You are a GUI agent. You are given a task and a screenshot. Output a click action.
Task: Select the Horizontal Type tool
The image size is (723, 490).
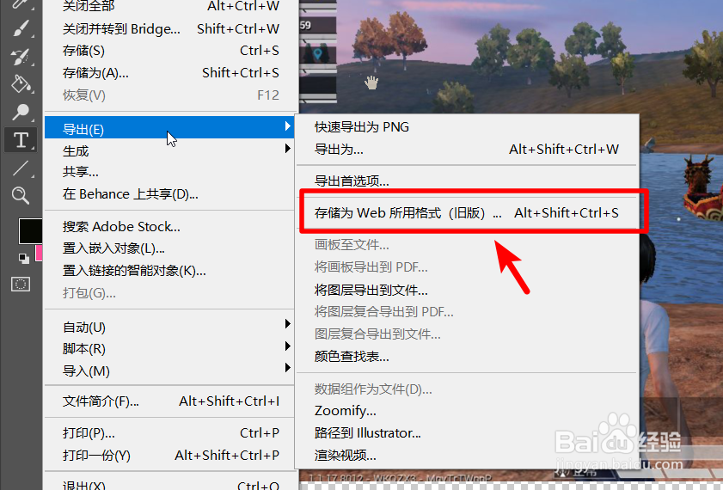(x=21, y=139)
